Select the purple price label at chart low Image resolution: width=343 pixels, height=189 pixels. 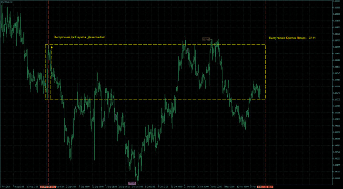(x=132, y=183)
